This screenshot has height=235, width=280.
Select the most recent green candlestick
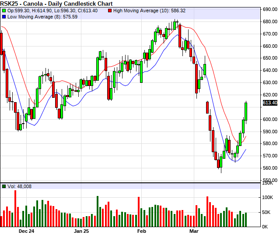coord(246,111)
